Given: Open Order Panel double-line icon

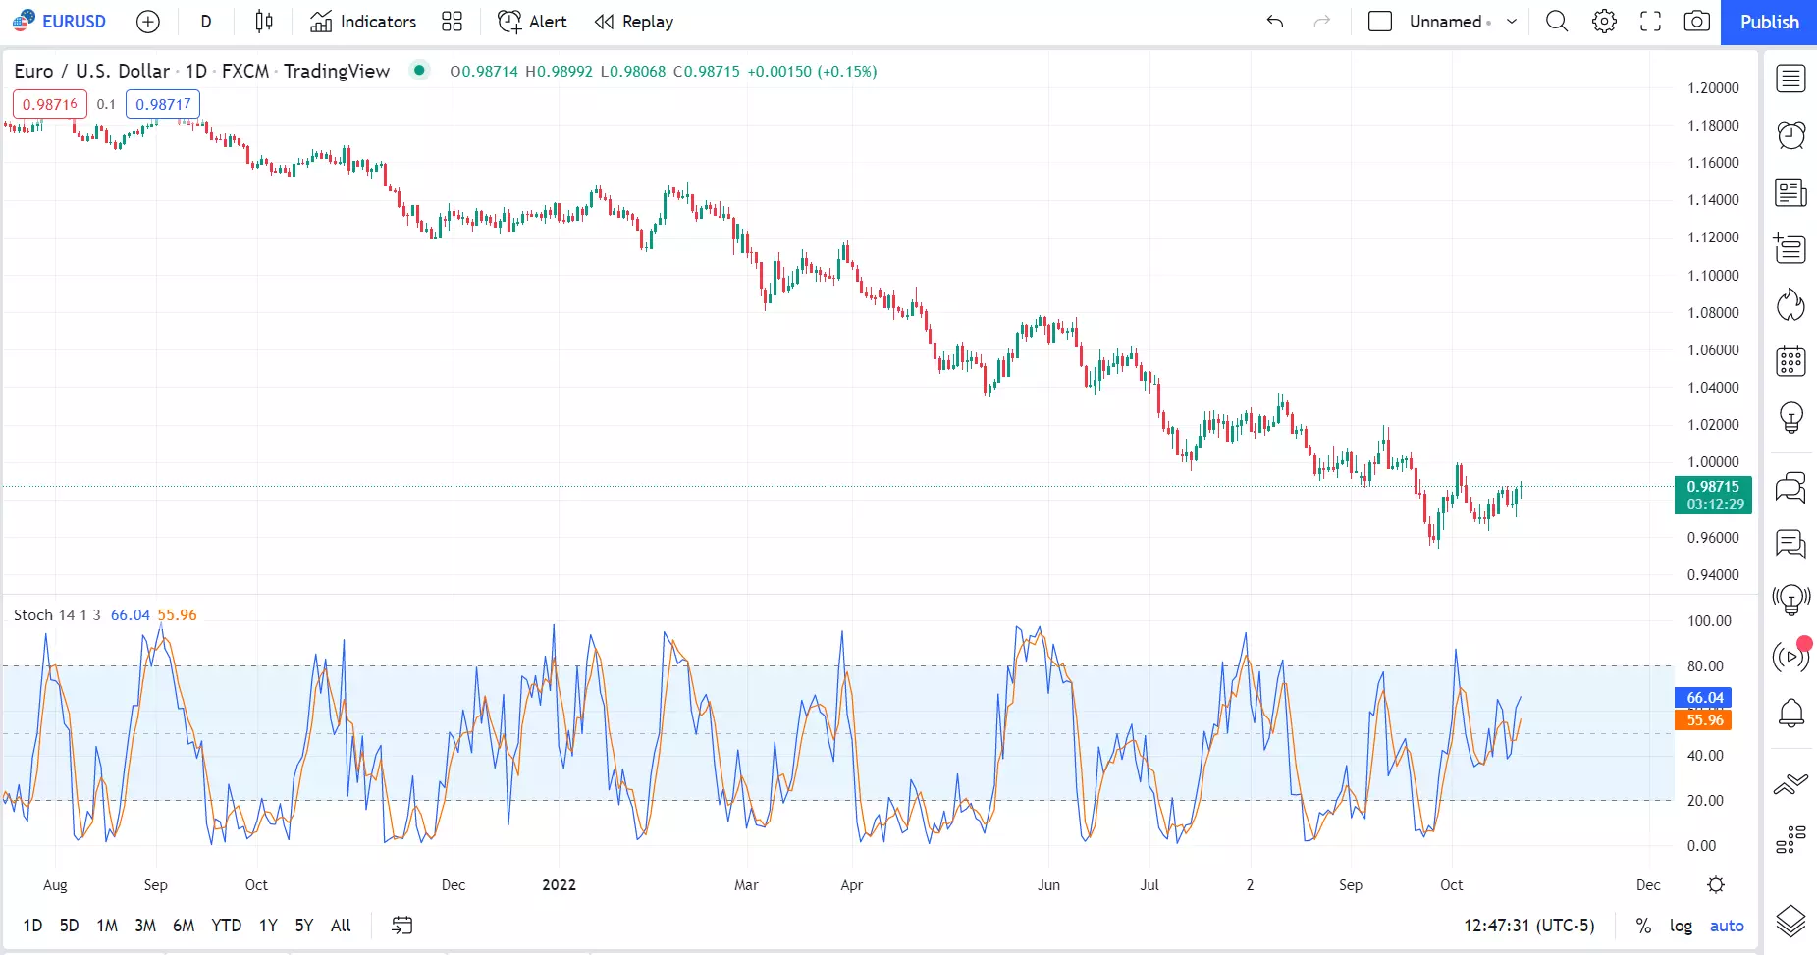Looking at the screenshot, I should click(x=1790, y=783).
